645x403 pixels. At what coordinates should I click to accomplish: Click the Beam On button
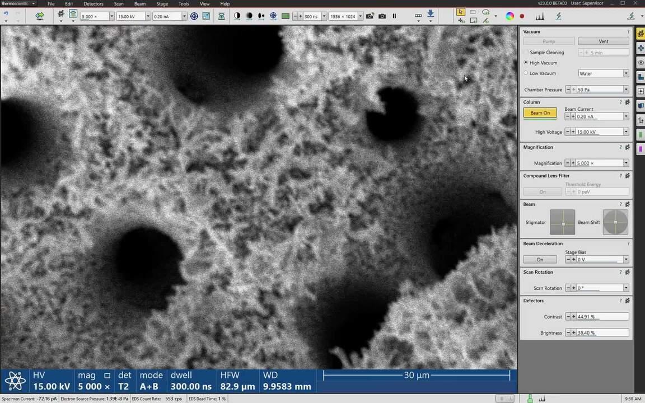pos(540,113)
